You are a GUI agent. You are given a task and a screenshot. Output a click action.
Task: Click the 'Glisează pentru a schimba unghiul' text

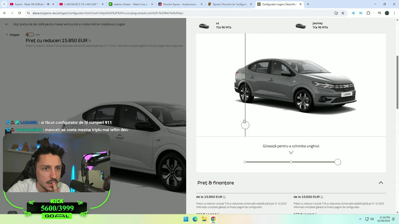pos(291,146)
